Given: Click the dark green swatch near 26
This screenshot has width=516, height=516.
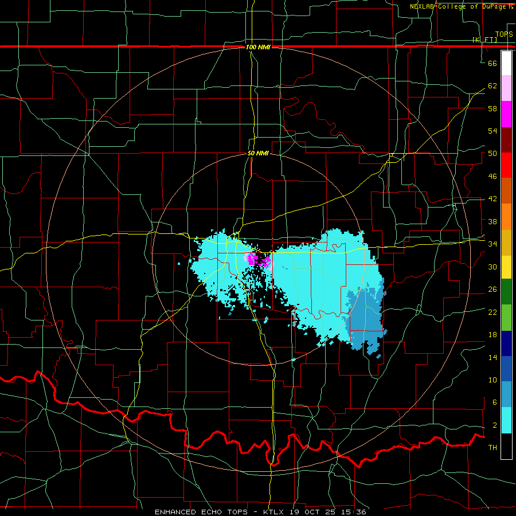Looking at the screenshot, I should (506, 292).
